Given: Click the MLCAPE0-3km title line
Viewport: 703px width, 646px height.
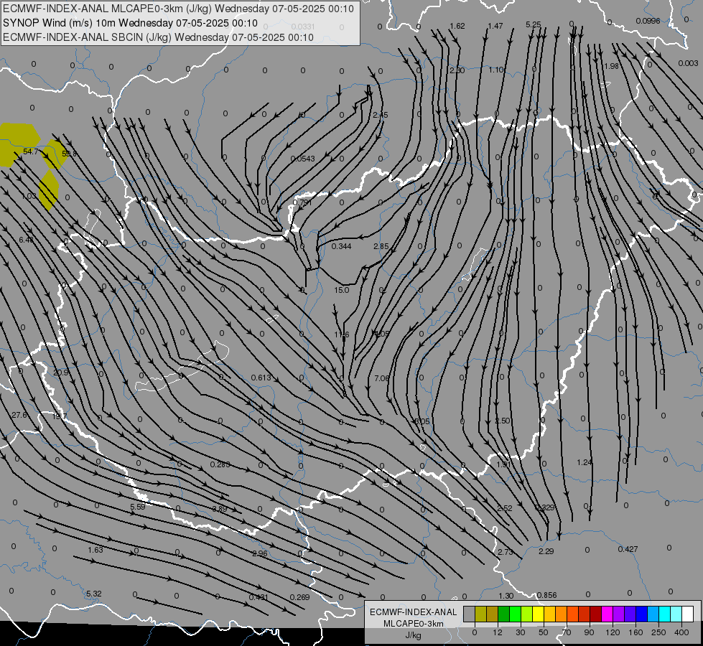Looking at the screenshot, I should coord(178,9).
